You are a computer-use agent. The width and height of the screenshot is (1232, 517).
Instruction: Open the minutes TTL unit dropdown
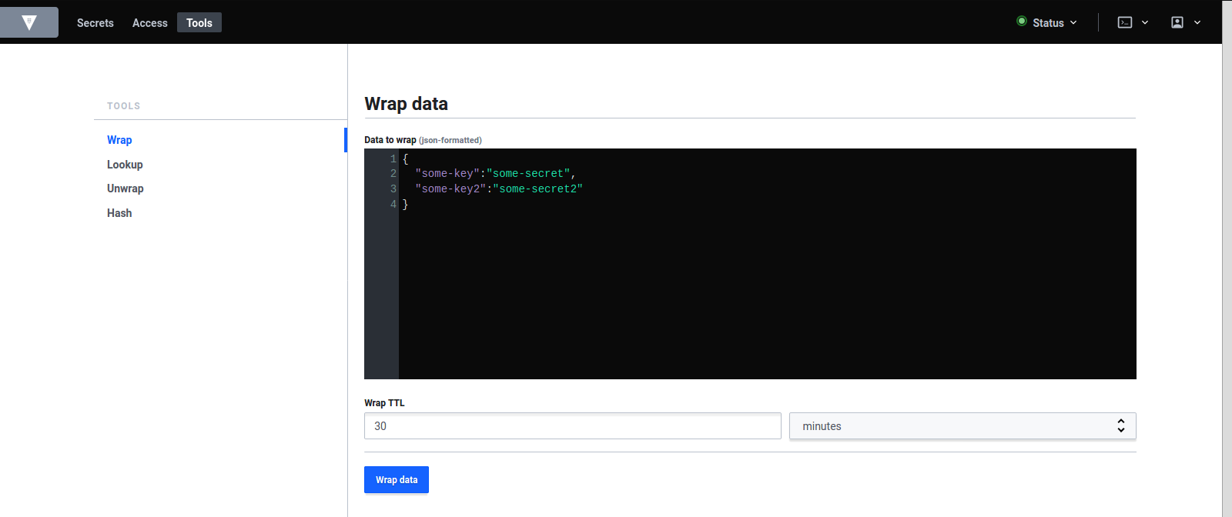point(962,426)
